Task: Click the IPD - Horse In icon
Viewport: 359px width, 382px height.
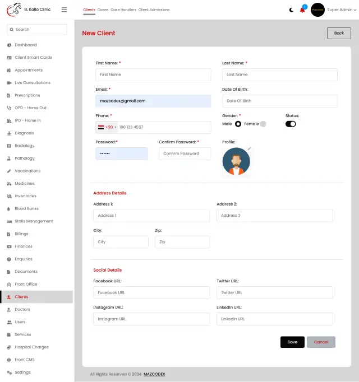Action: pos(9,120)
